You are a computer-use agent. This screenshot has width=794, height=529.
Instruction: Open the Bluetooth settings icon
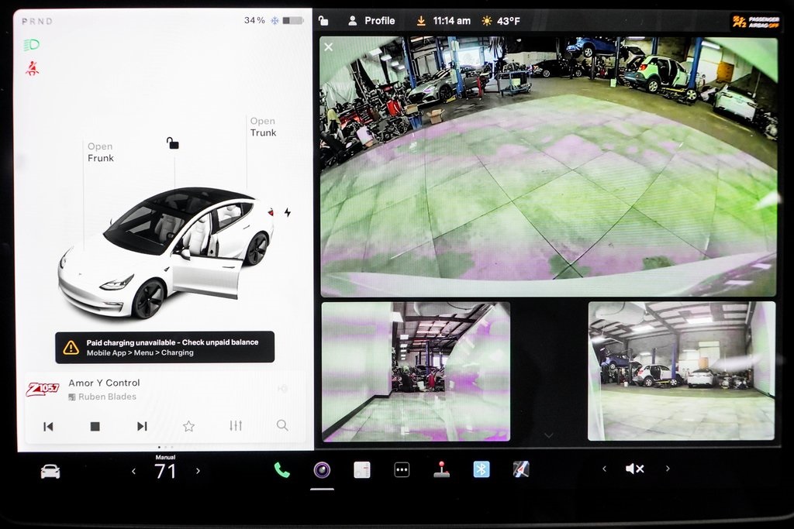pyautogui.click(x=482, y=469)
